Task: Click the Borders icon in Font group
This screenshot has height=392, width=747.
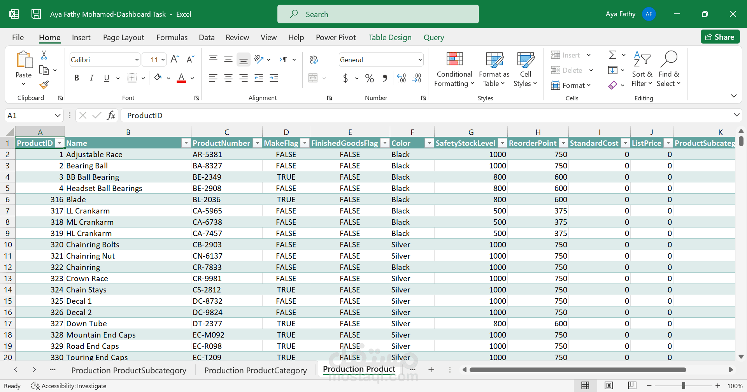Action: point(132,78)
